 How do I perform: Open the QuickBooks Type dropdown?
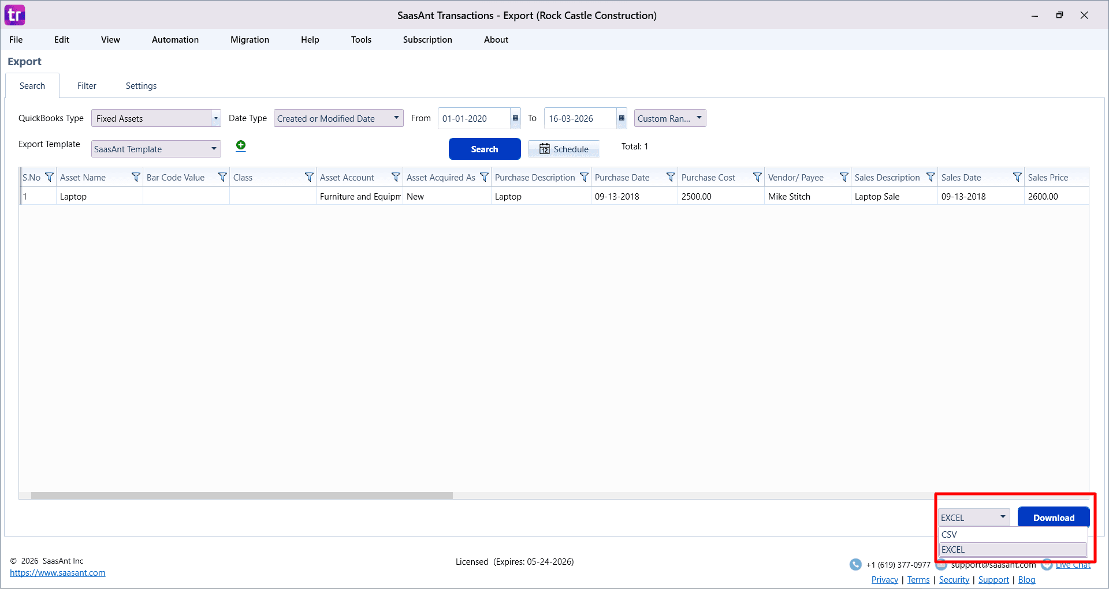click(215, 118)
